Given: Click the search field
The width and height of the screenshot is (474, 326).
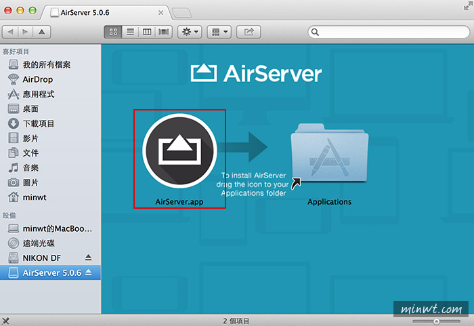Looking at the screenshot, I should (x=389, y=32).
